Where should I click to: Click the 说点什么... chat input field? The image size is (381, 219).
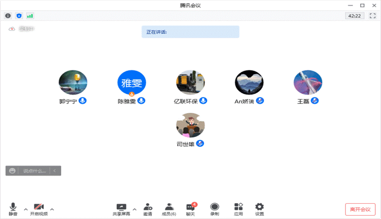coord(34,171)
